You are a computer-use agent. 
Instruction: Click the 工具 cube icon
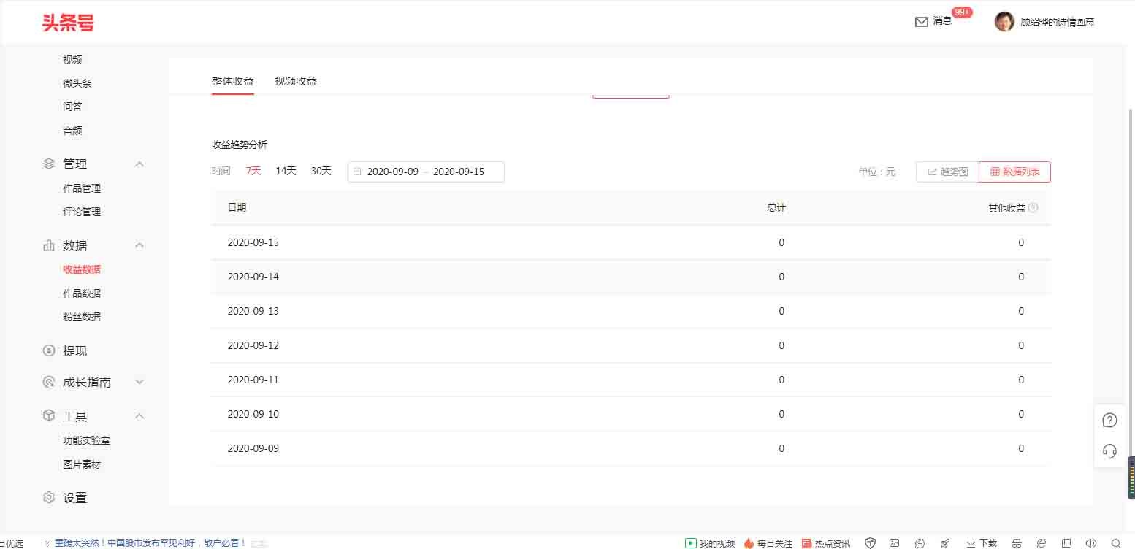click(49, 415)
